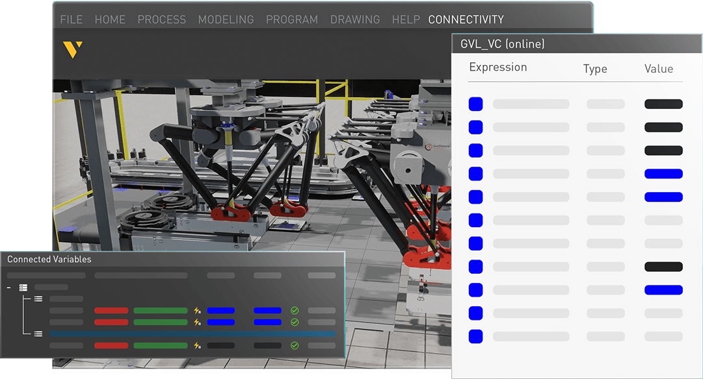
Task: Click the server icon in Connected Variables tree
Action: [x=23, y=287]
